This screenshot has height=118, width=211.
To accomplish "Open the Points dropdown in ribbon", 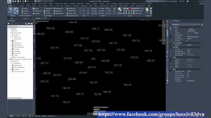I will 25,9.
